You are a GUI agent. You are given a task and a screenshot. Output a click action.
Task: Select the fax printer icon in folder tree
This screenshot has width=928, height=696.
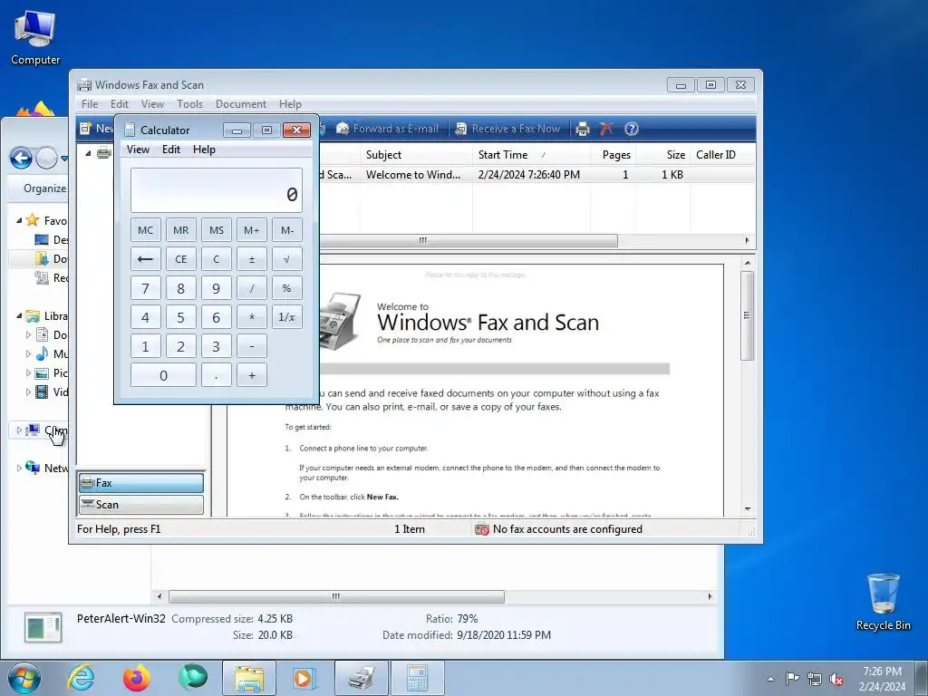(x=103, y=152)
